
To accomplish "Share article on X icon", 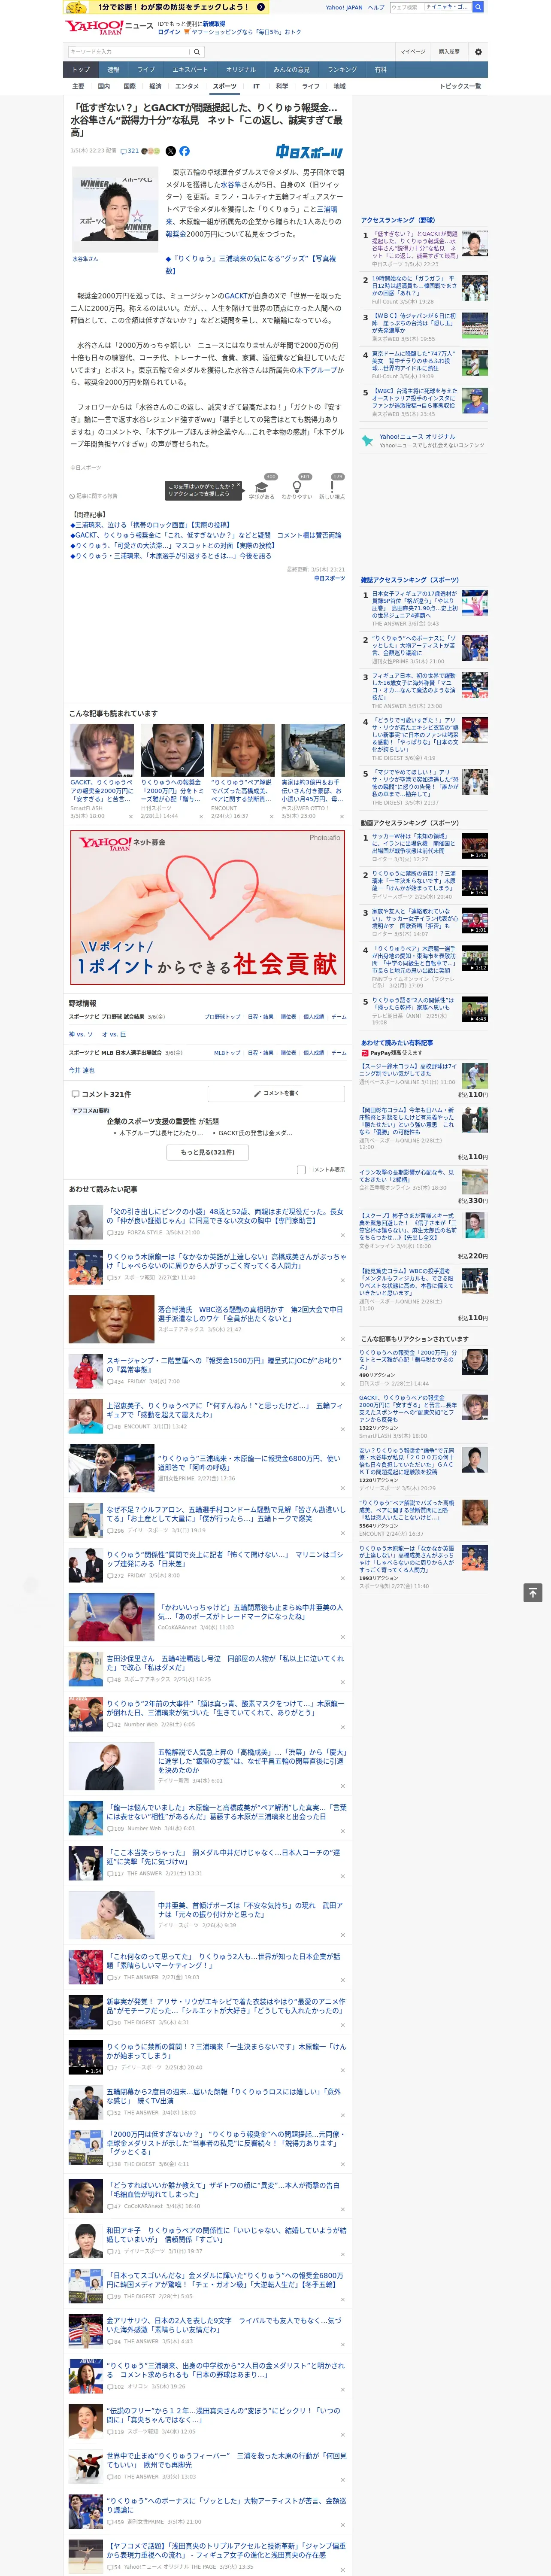I will point(170,151).
